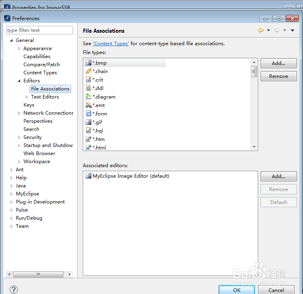Viewport: 303px width, 294px height.
Task: Expand the Security tree node
Action: click(19, 137)
